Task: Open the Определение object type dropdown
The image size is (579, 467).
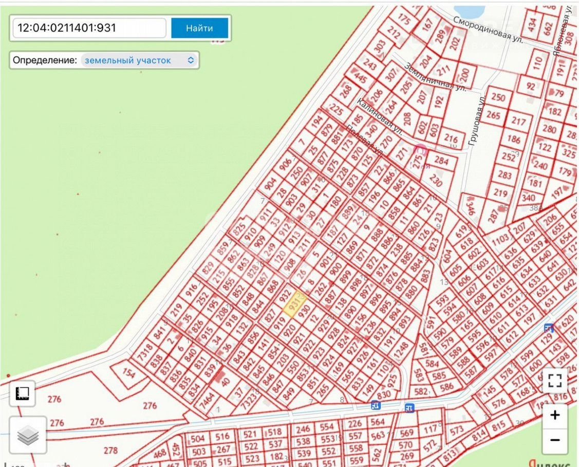Action: point(139,60)
